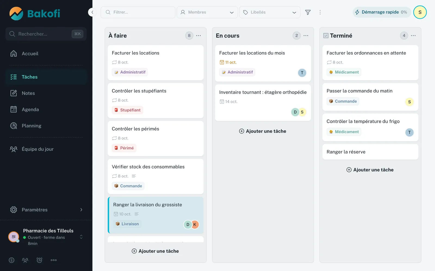Open the Libellés dropdown
Screen dimensions: 435x271
pos(270,12)
